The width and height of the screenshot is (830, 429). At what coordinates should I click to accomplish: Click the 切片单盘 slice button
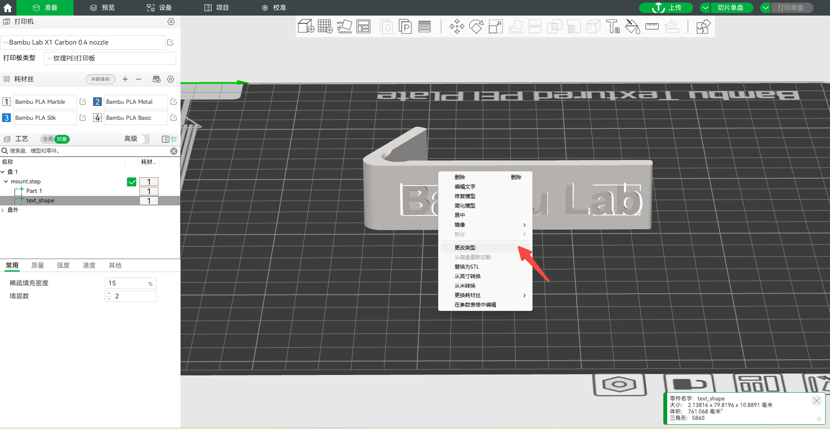tap(731, 8)
